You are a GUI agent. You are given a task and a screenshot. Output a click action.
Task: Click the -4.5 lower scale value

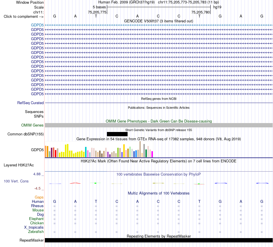tap(37, 188)
